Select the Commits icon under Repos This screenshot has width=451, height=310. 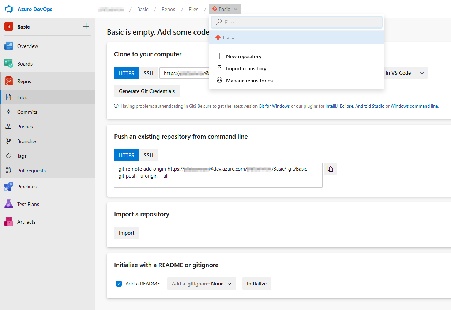(x=8, y=112)
